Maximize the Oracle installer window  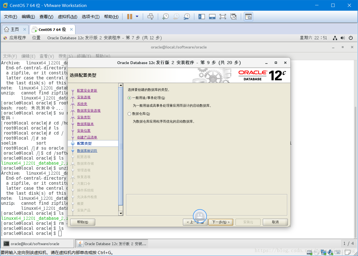[x=276, y=63]
